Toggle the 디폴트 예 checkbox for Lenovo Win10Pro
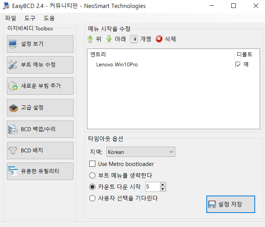This screenshot has width=265, height=227. tap(238, 64)
